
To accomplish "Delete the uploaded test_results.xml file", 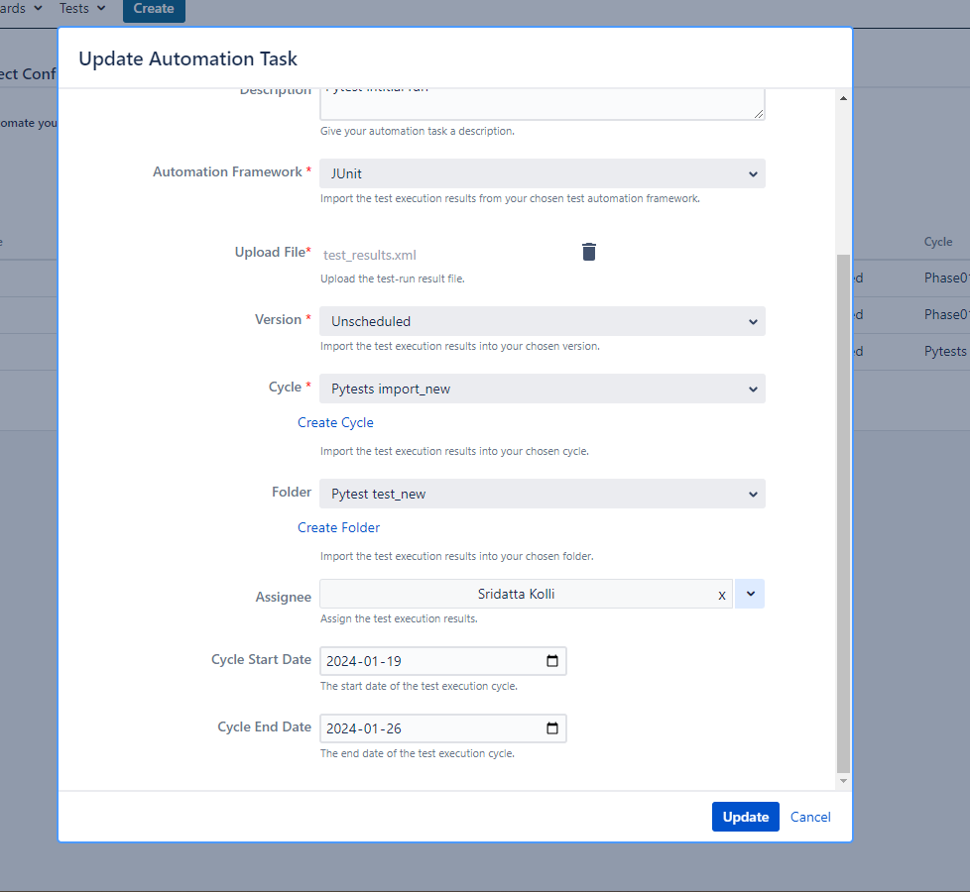I will (589, 252).
